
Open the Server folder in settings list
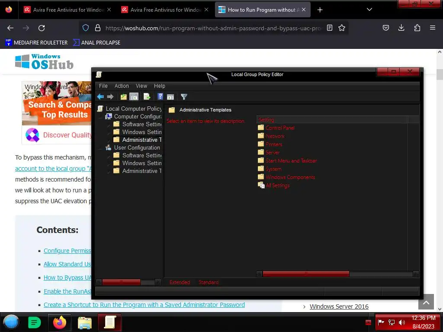point(273,153)
